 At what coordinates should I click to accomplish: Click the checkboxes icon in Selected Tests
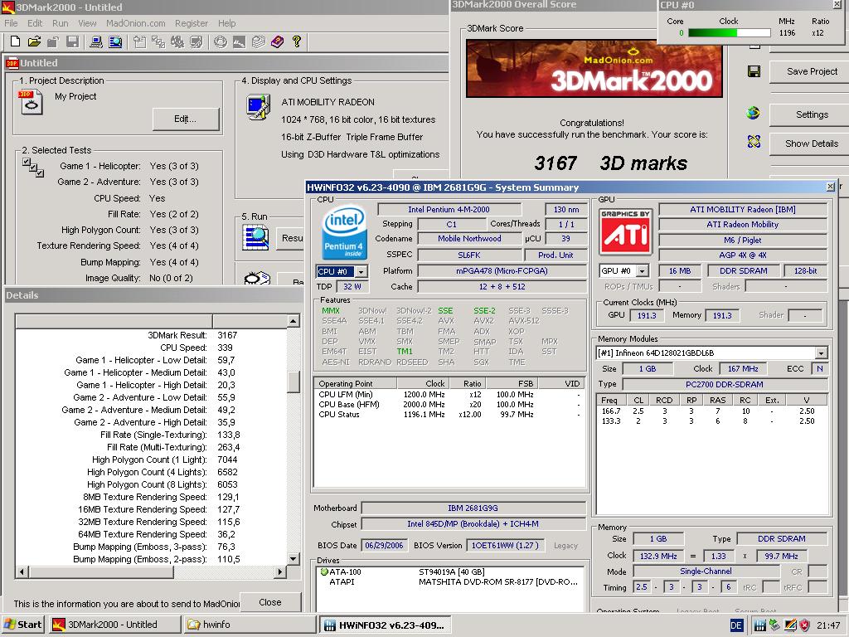pos(33,168)
